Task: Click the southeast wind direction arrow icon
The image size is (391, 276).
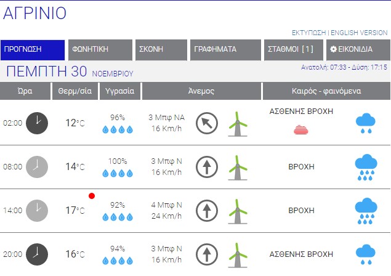Action: [207, 123]
